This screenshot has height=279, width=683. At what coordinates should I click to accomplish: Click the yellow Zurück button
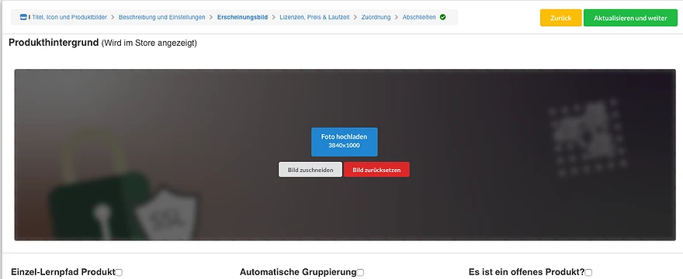pos(561,18)
